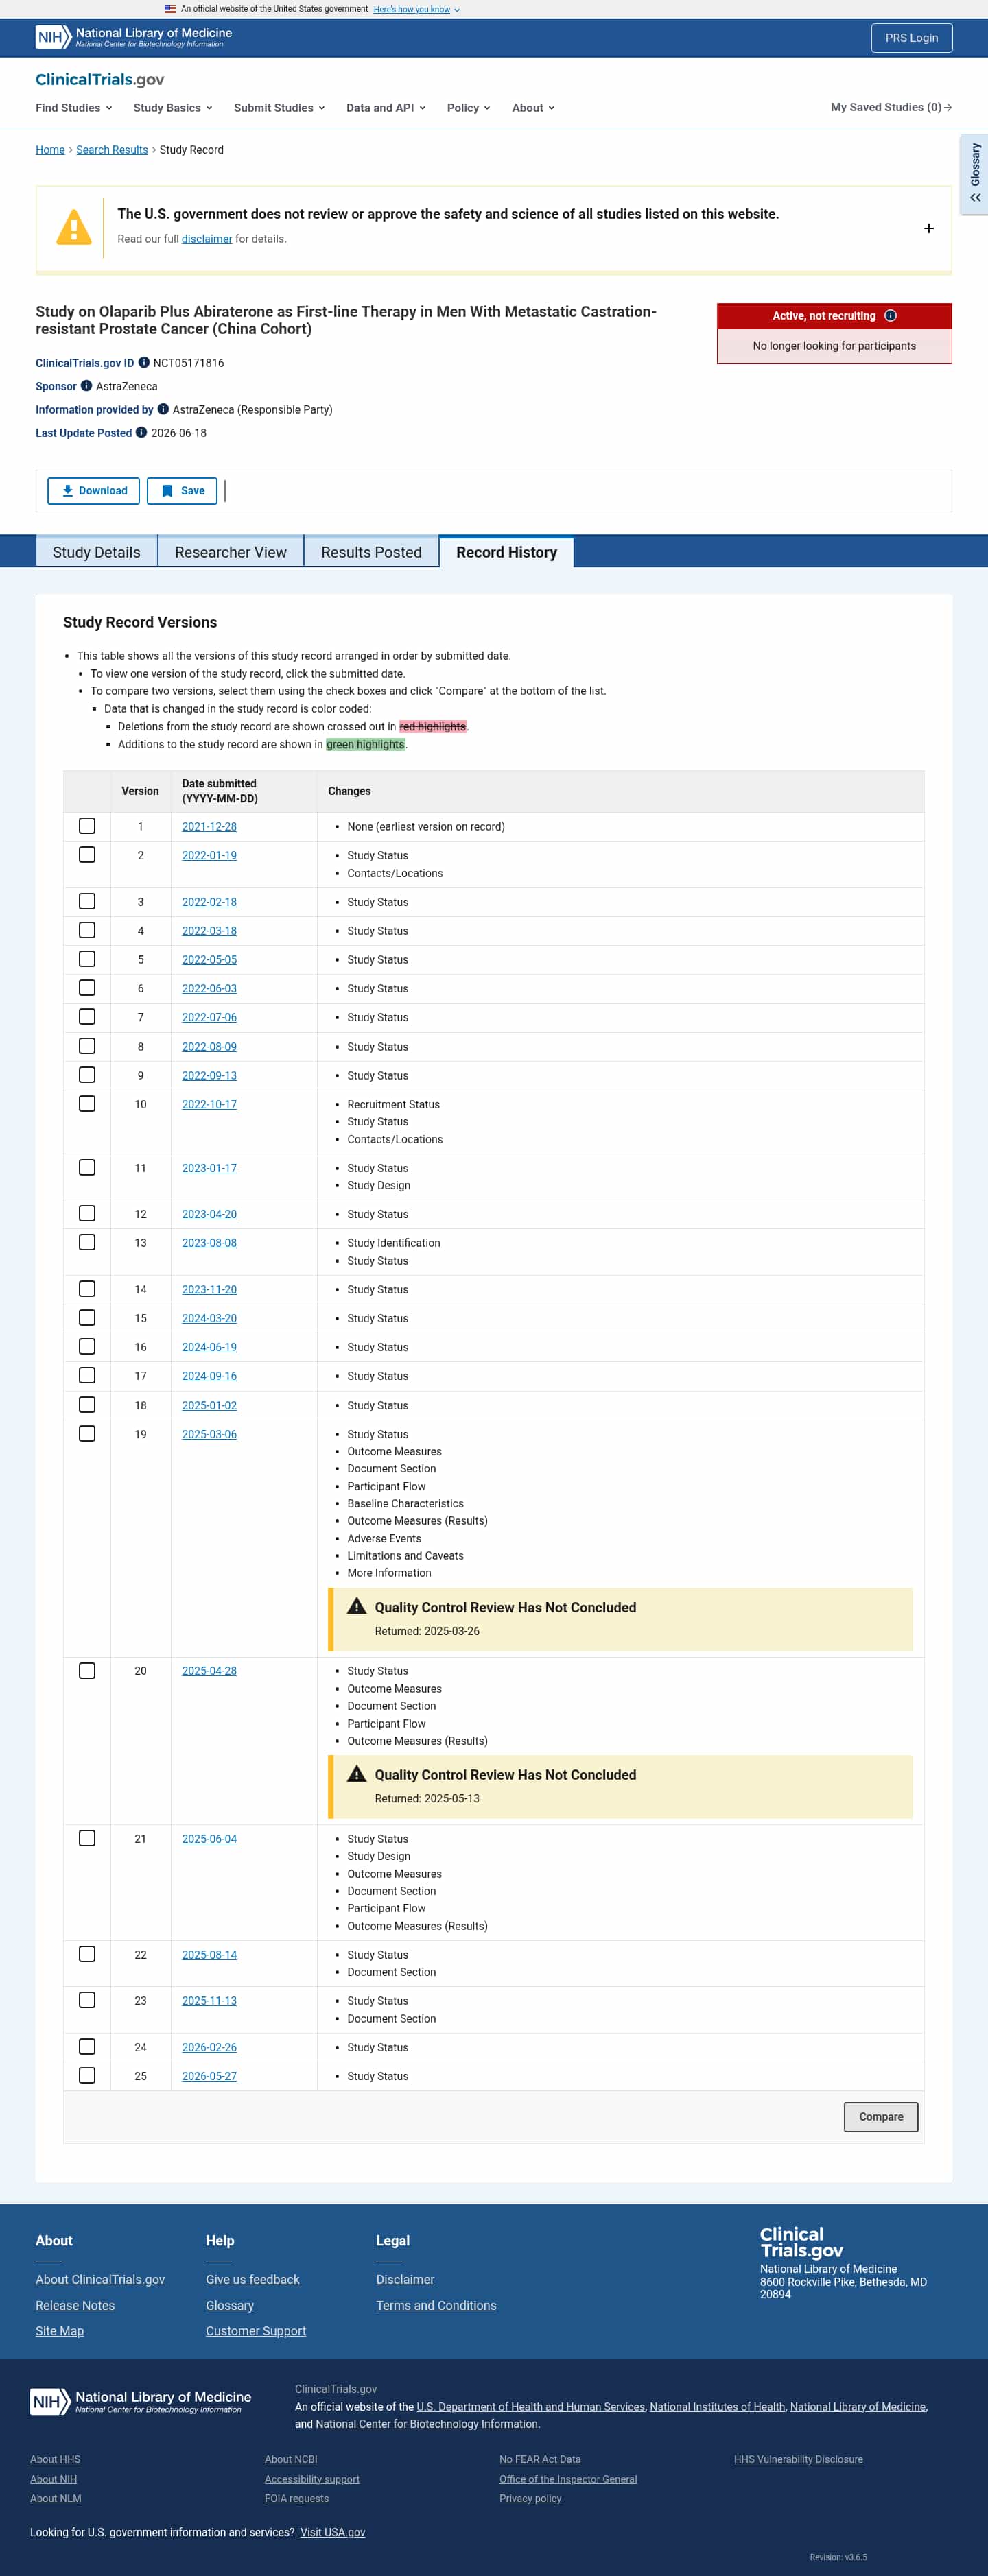Screen dimensions: 988x2576
Task: Click the Download button
Action: tap(93, 491)
